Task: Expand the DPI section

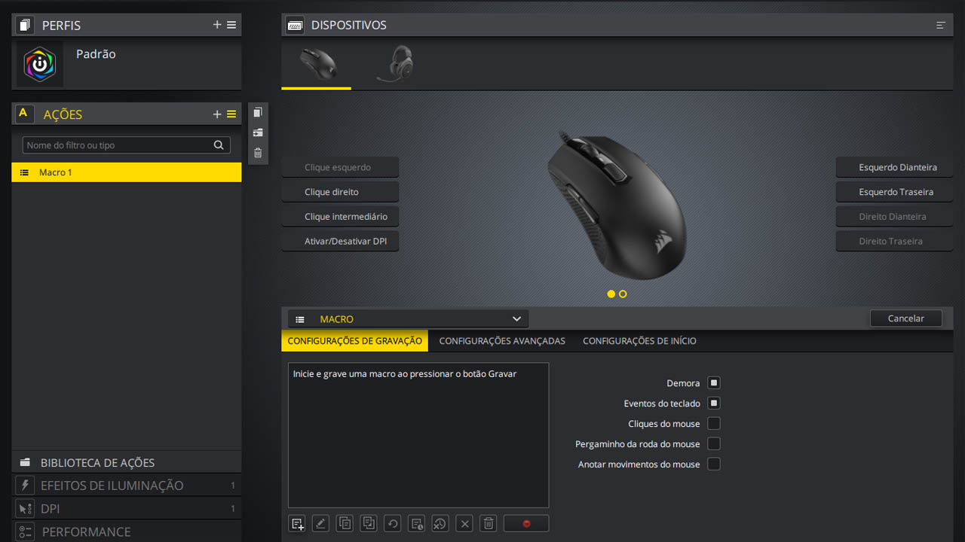Action: coord(127,509)
